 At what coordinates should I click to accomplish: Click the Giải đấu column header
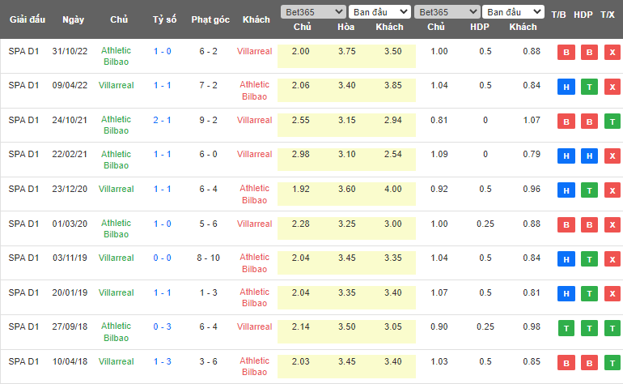28,19
